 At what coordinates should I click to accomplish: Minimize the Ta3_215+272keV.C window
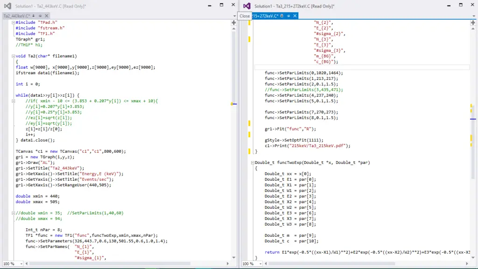(x=449, y=5)
